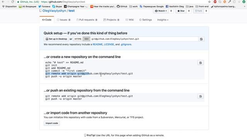Star the repository
This screenshot has width=247, height=139.
[181, 11]
